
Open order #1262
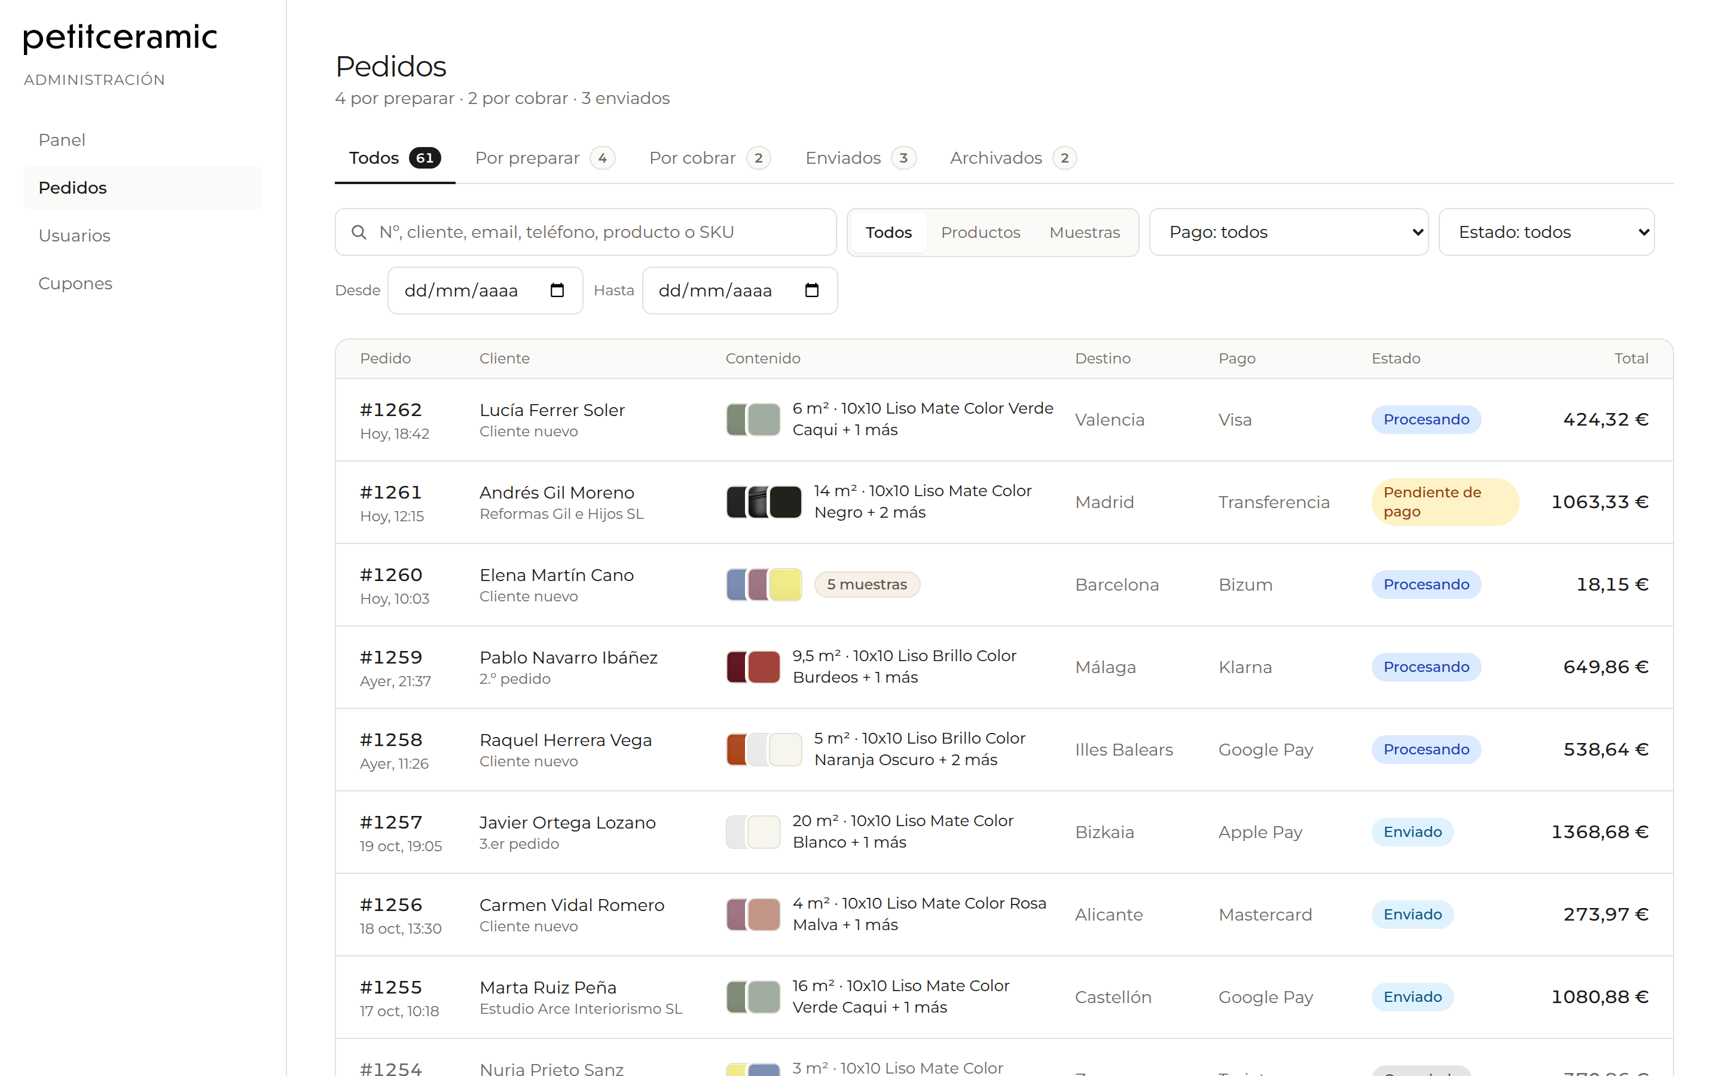click(x=390, y=410)
